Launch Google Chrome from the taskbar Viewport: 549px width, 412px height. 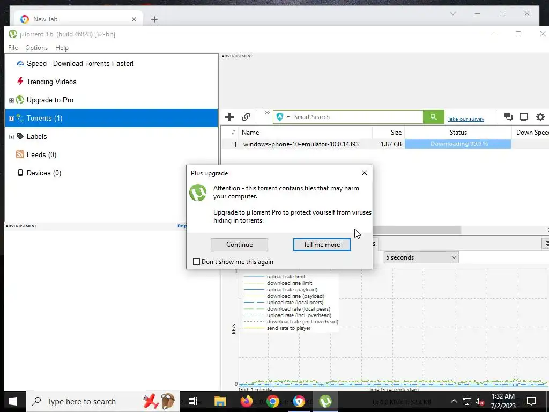(273, 401)
